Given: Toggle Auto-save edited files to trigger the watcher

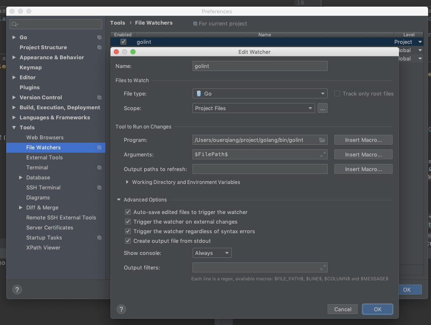Looking at the screenshot, I should point(128,212).
